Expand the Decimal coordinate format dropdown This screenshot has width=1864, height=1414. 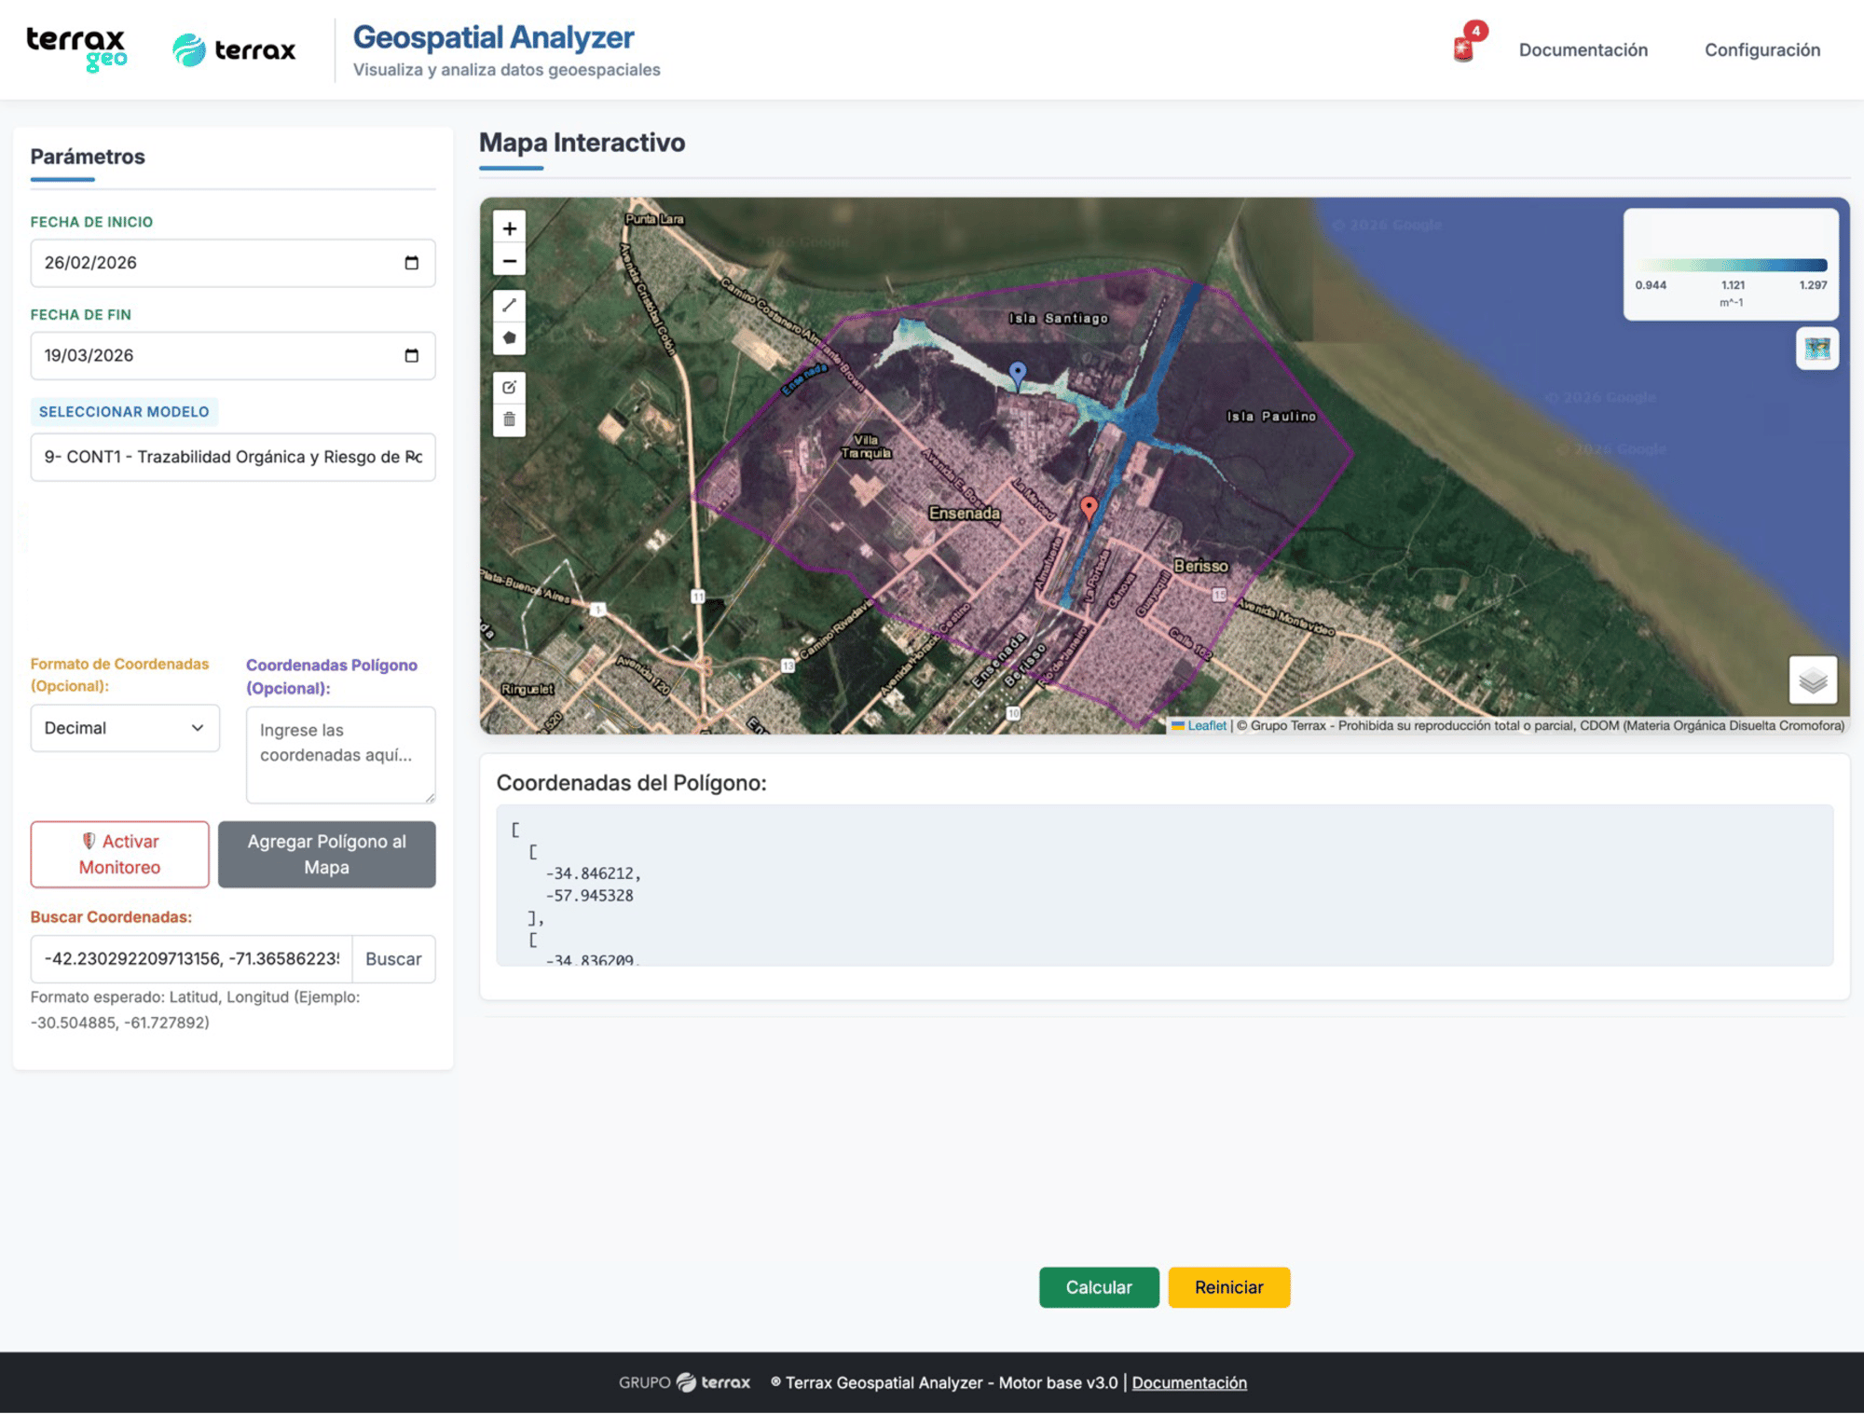coord(125,728)
